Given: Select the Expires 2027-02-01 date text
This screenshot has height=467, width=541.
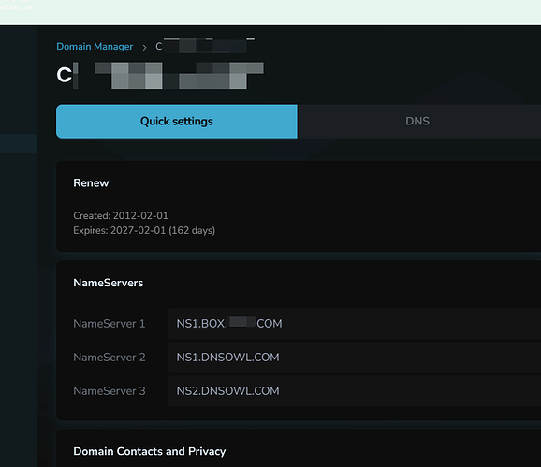Looking at the screenshot, I should click(144, 230).
